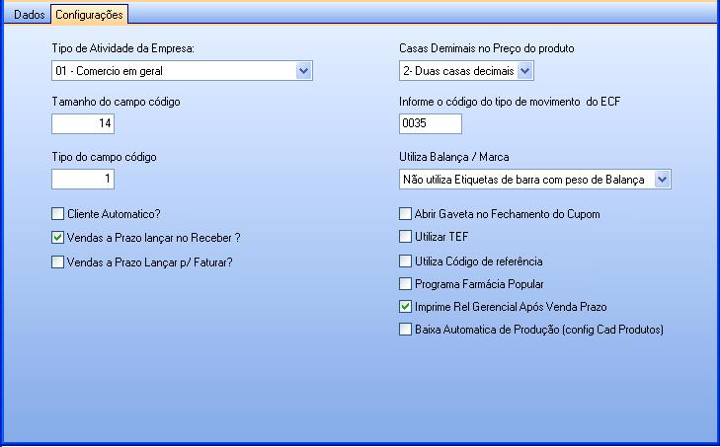The width and height of the screenshot is (720, 447).
Task: Toggle the Utilizar TEF checkbox
Action: point(405,237)
